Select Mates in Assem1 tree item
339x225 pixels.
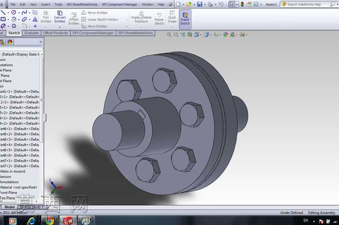[x=13, y=171]
